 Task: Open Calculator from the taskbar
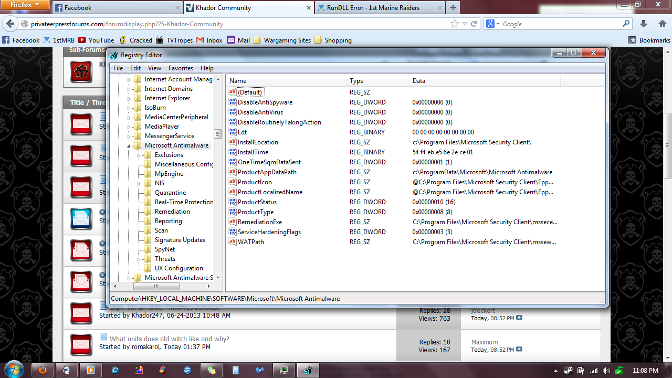pos(236,370)
